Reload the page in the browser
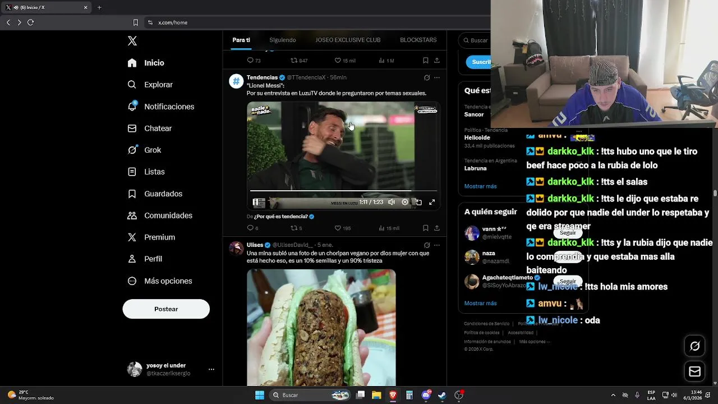Viewport: 718px width, 404px height. coord(30,22)
